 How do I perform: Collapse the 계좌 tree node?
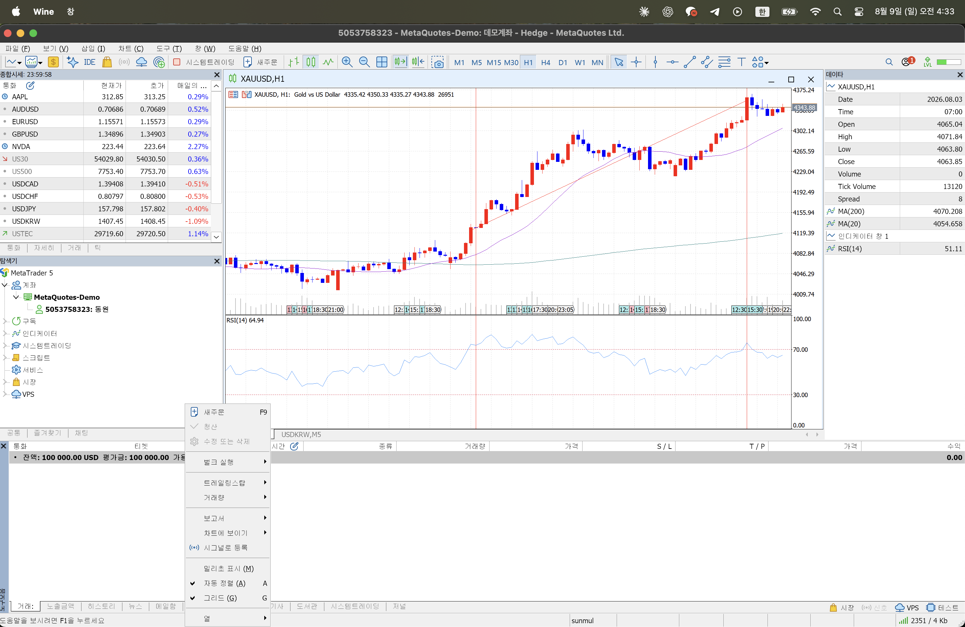[x=5, y=285]
